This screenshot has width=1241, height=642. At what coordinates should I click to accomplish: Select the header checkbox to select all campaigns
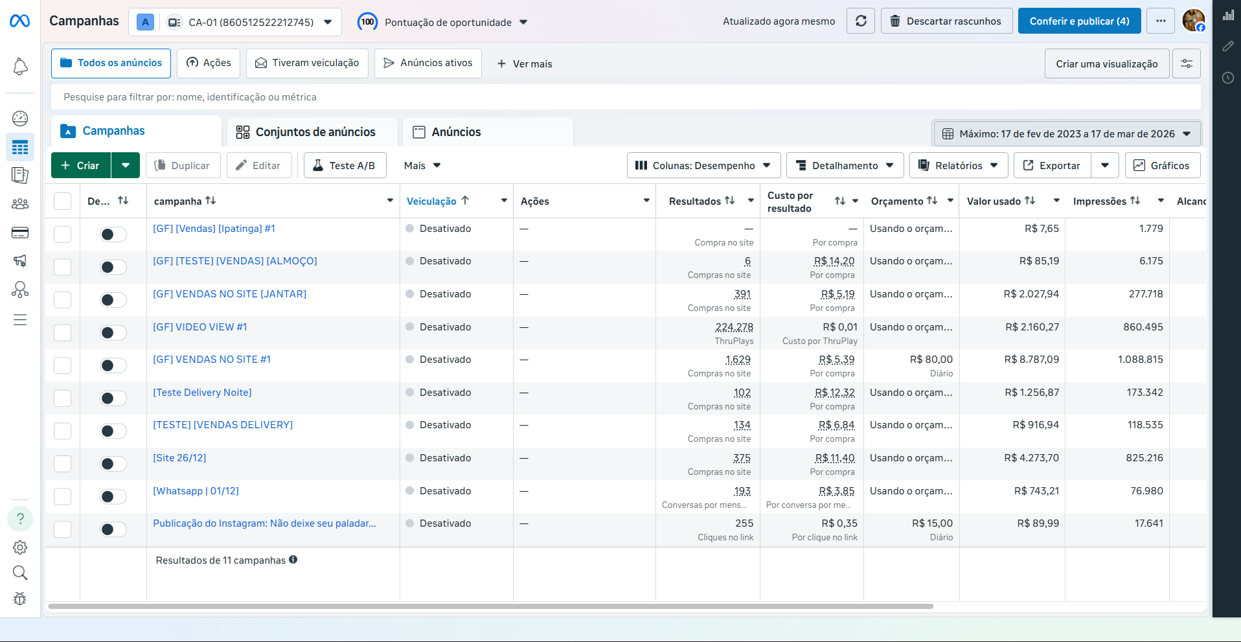pos(62,201)
